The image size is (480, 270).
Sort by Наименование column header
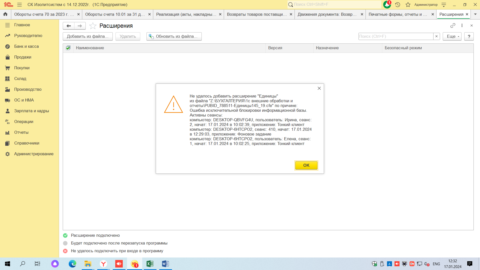[x=169, y=48]
